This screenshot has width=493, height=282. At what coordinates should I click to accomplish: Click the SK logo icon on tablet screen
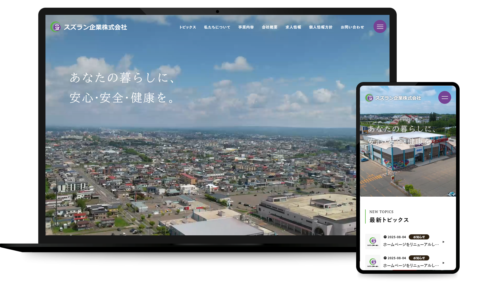pyautogui.click(x=369, y=98)
